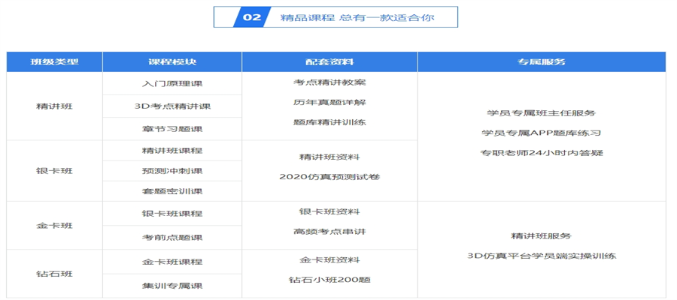Select the 班级类型 column header
This screenshot has height=300, width=677.
coord(54,61)
